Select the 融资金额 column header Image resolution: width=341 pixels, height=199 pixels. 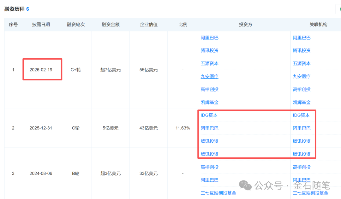(111, 25)
